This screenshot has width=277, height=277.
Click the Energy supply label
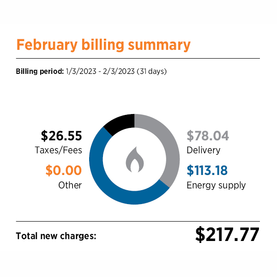pyautogui.click(x=216, y=185)
